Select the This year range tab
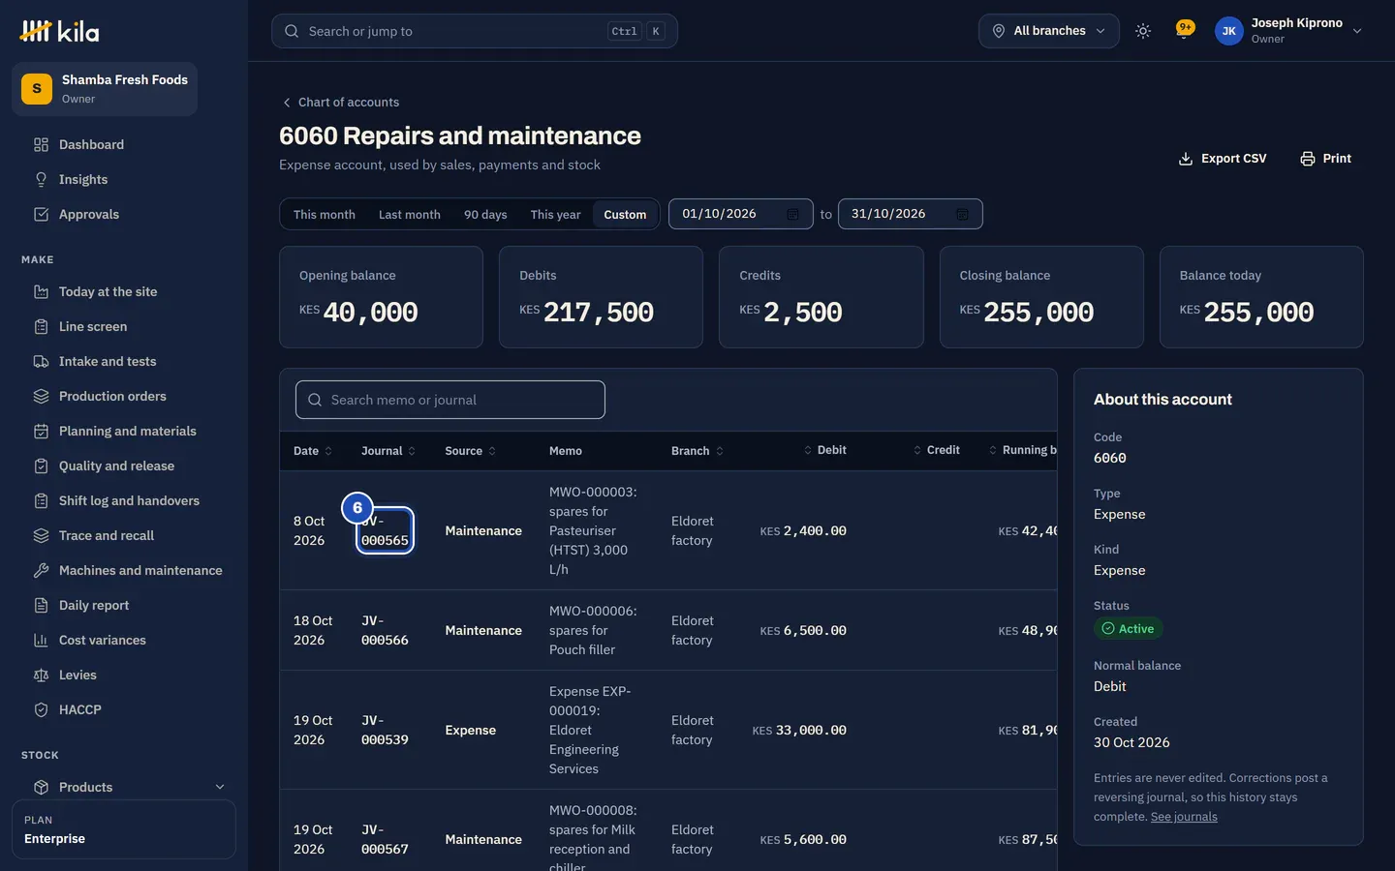1395x871 pixels. [x=555, y=214]
